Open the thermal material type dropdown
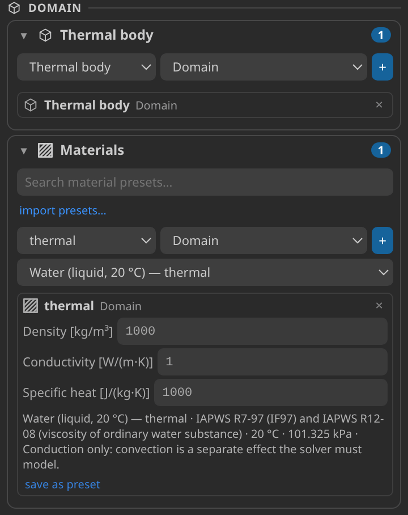This screenshot has width=408, height=515. click(86, 240)
